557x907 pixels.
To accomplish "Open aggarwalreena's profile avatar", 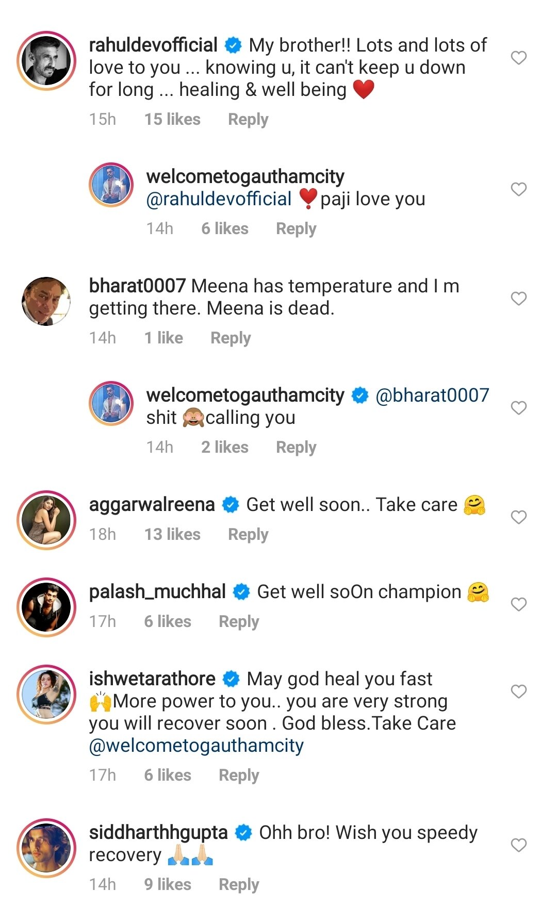I will click(x=46, y=520).
